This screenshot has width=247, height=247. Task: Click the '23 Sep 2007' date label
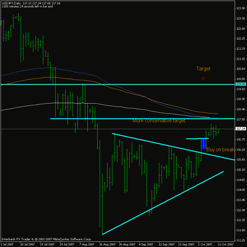click(x=187, y=244)
